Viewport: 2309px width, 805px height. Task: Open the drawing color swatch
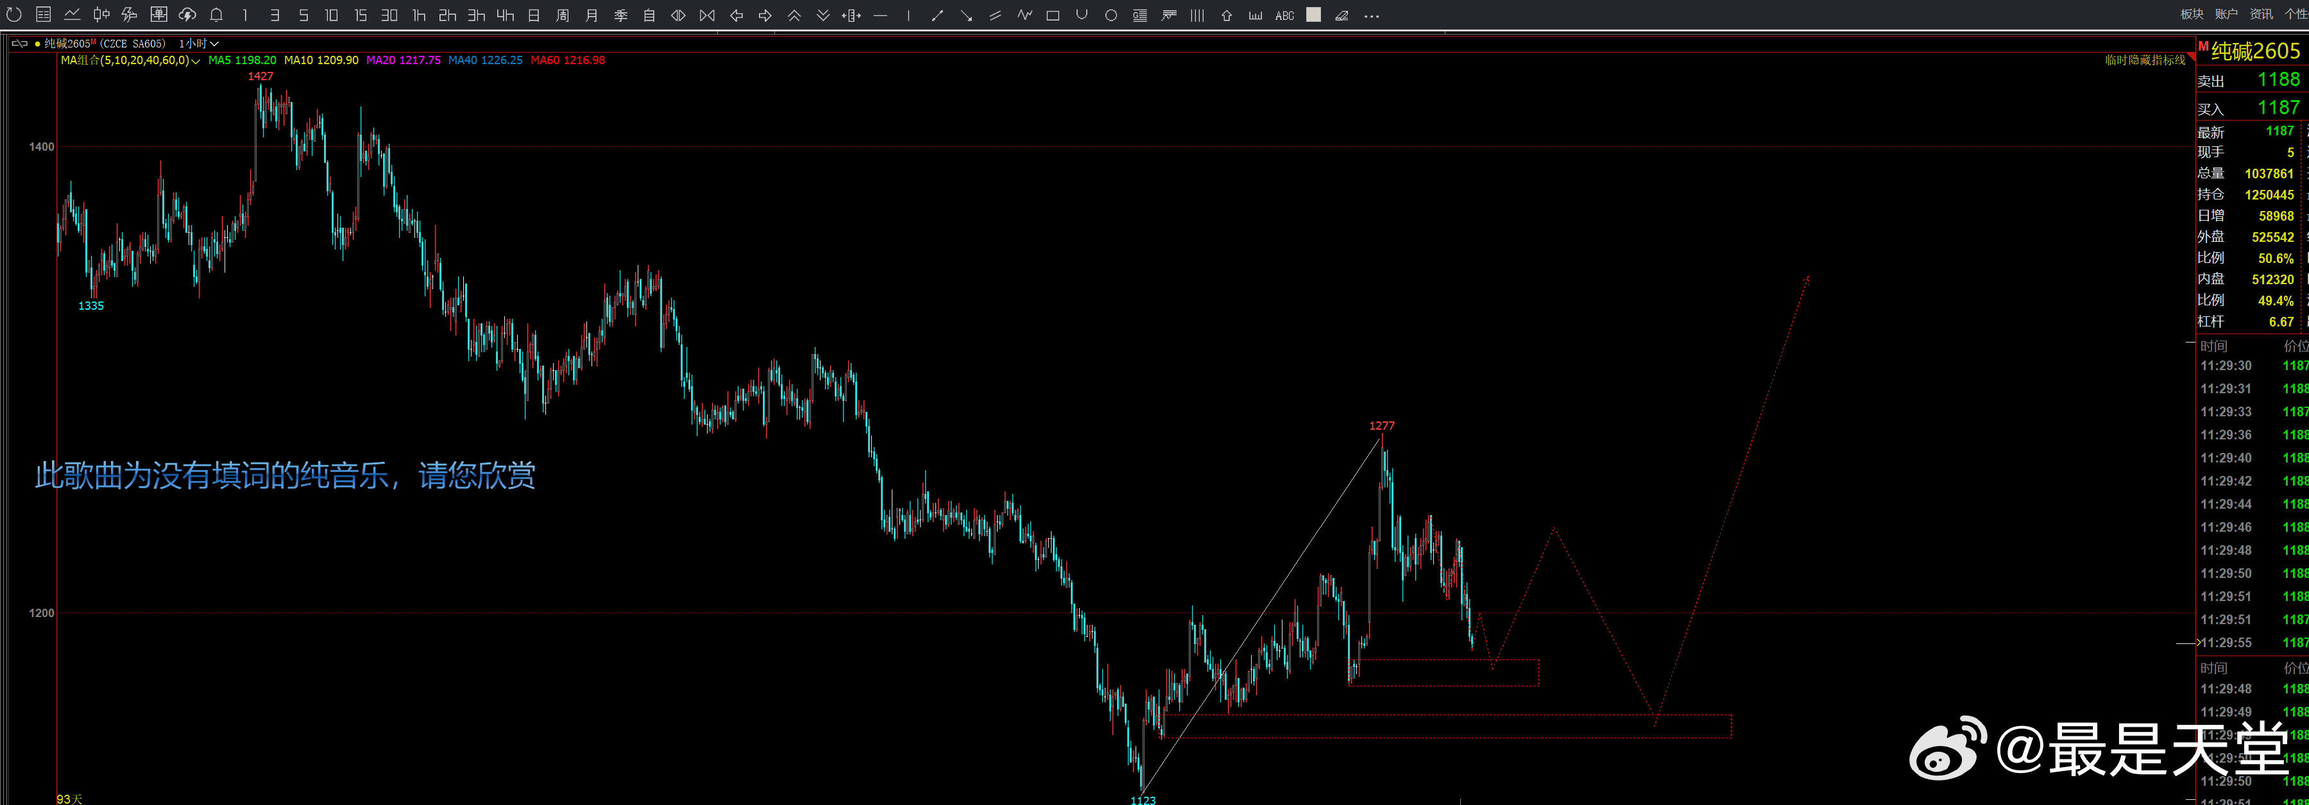[x=1313, y=15]
